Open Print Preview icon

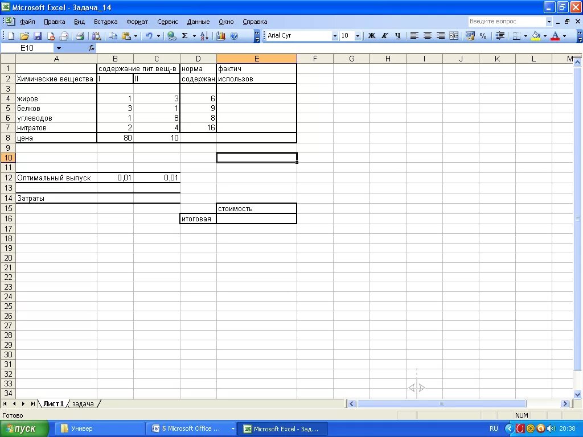pos(96,36)
